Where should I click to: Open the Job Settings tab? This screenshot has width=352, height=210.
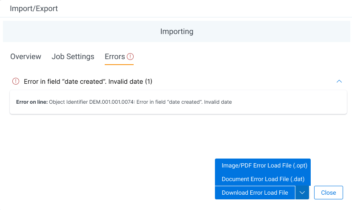click(73, 57)
